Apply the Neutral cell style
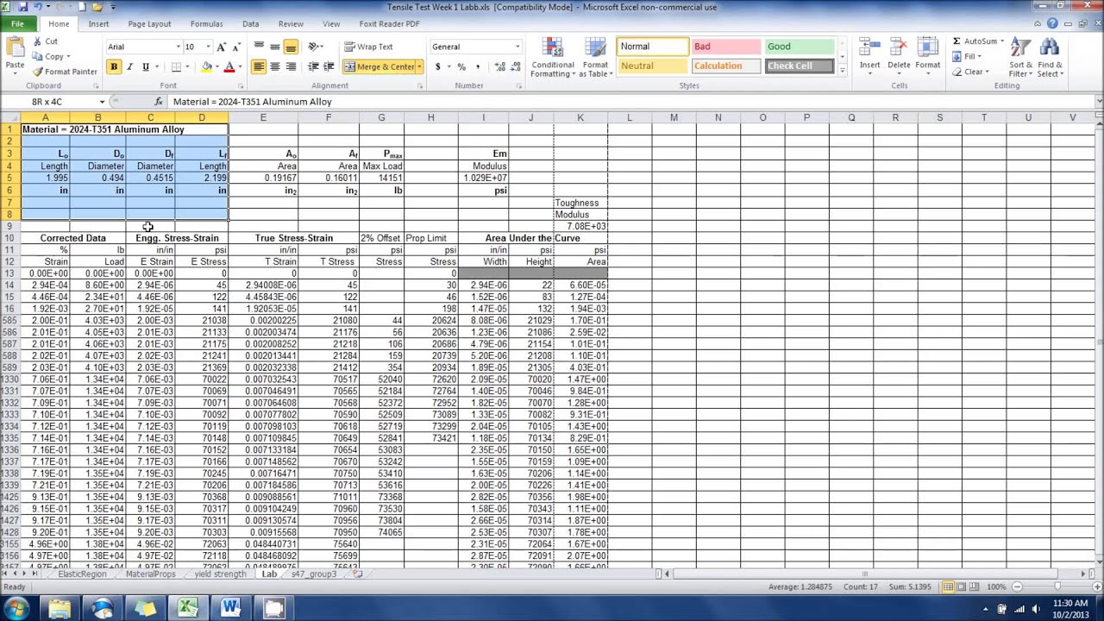Image resolution: width=1104 pixels, height=621 pixels. [x=653, y=66]
